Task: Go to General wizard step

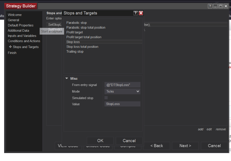Action: point(13,20)
